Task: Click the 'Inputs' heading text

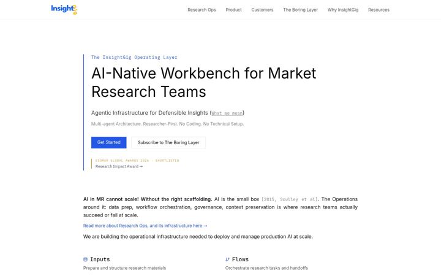Action: click(x=100, y=259)
